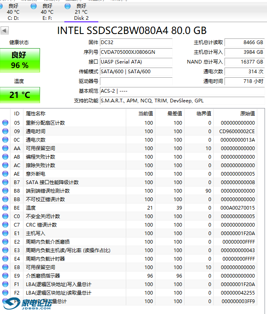This screenshot has width=267, height=314.
Task: Click the 临界值 column header
Action: (x=199, y=114)
